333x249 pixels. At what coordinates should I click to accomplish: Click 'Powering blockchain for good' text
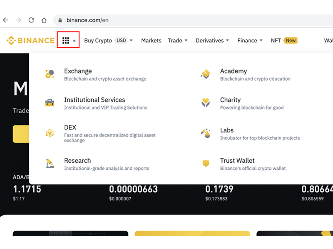252,107
